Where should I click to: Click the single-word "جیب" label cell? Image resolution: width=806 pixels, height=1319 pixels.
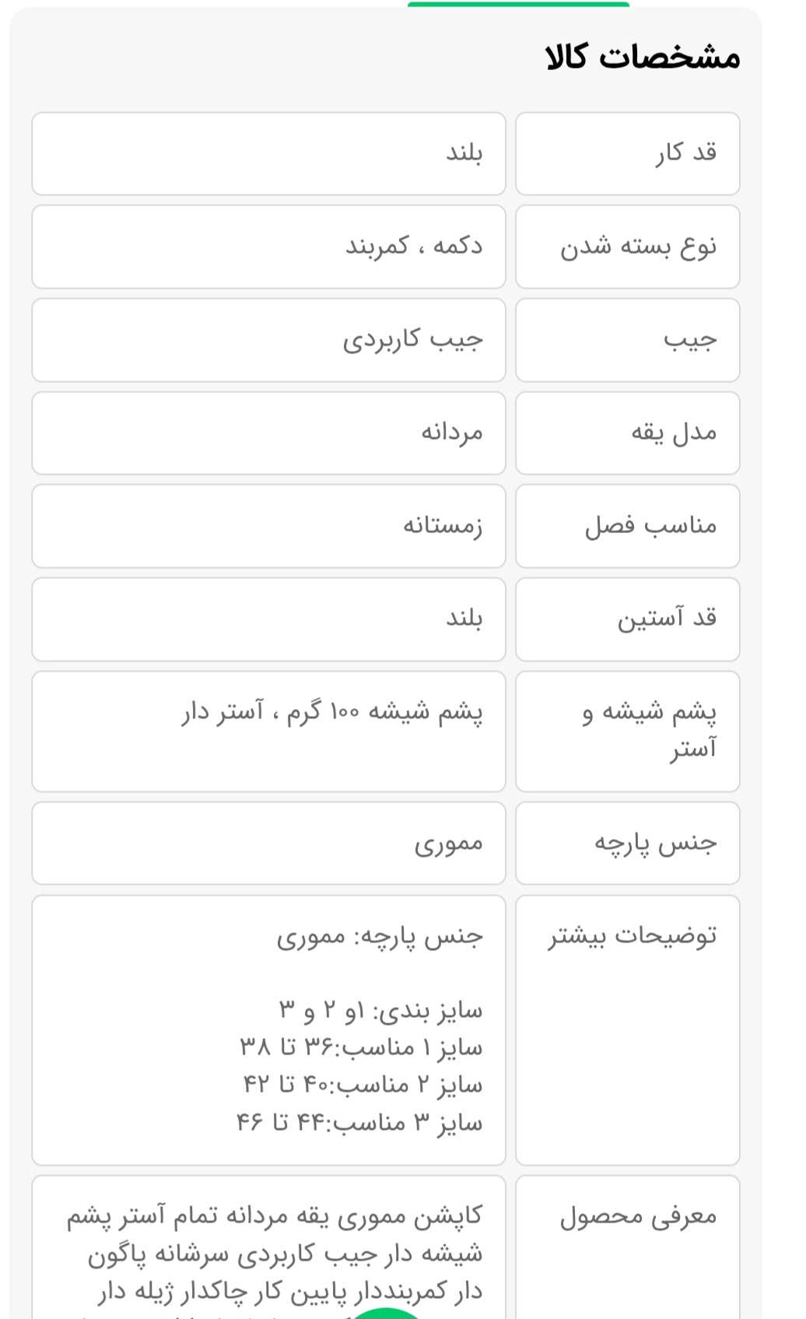click(628, 340)
